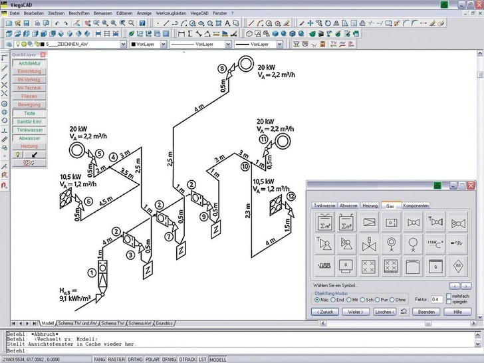The height and width of the screenshot is (363, 484).
Task: Switch to the Trinkwasser tab
Action: [x=325, y=205]
